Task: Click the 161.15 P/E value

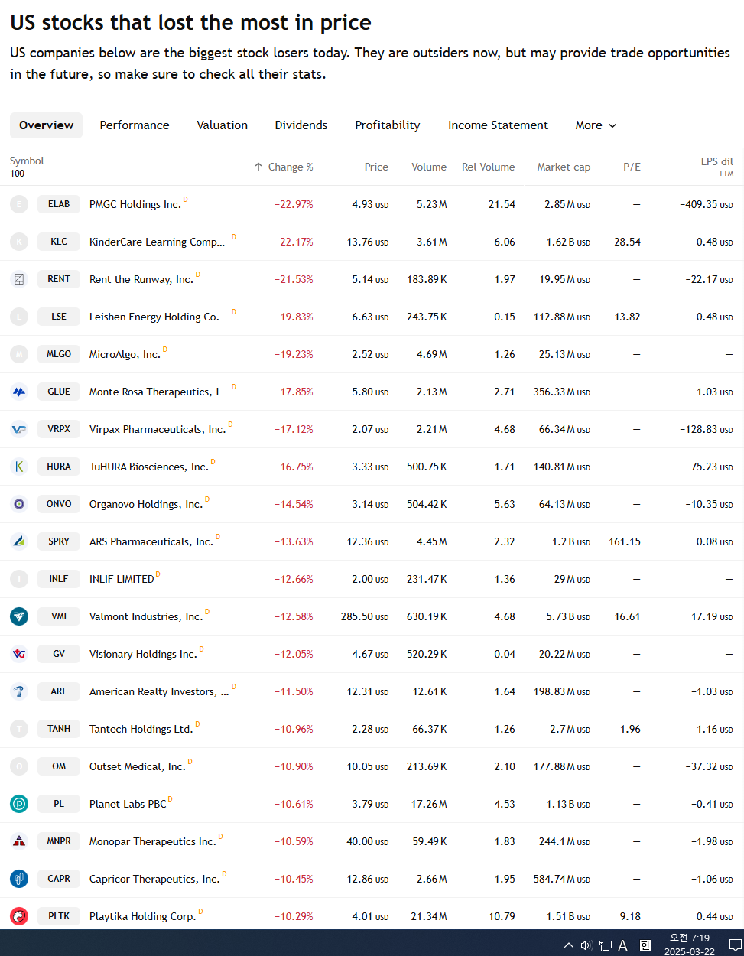Action: point(625,541)
